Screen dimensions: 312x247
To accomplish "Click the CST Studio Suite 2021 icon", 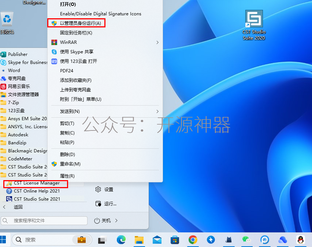I will pos(9,199).
